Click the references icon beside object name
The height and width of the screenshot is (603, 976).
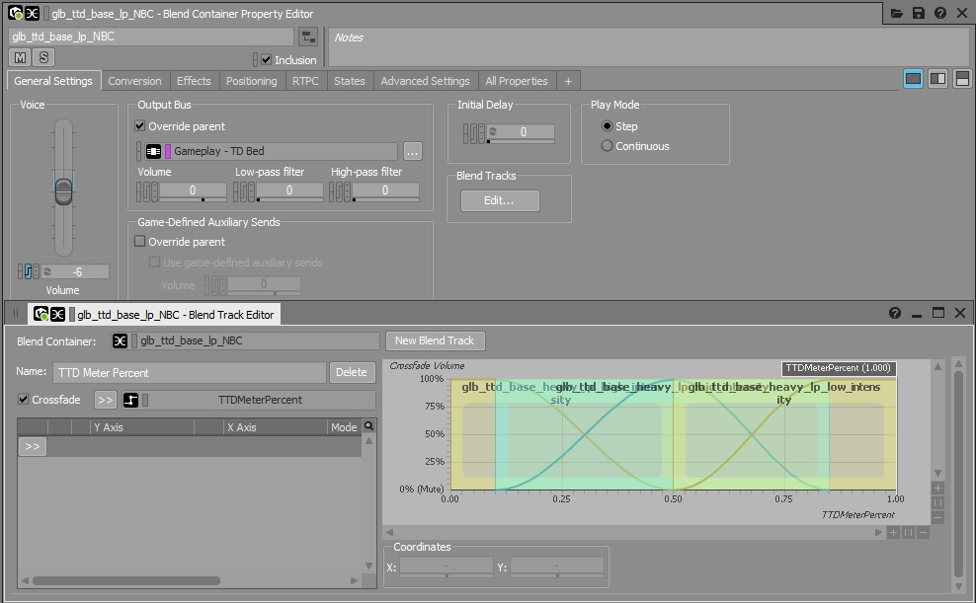pyautogui.click(x=308, y=37)
